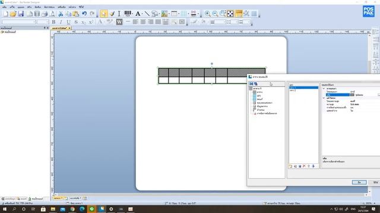Select the barcode creation tool
Image resolution: width=380 pixels, height=213 pixels.
point(128,14)
